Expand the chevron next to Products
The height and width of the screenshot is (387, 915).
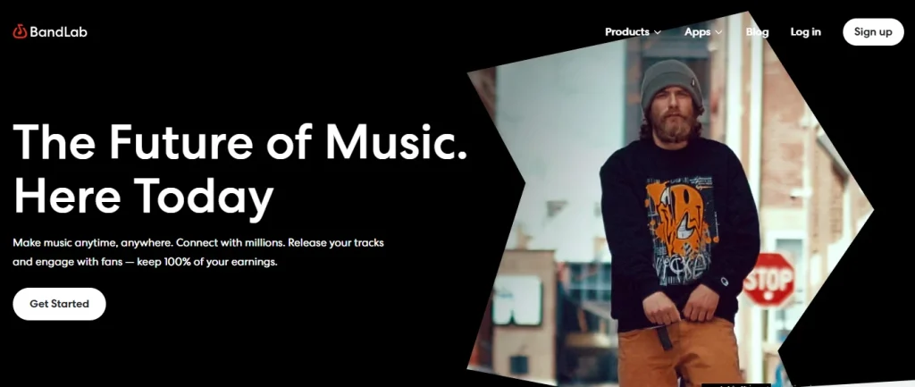coord(658,33)
